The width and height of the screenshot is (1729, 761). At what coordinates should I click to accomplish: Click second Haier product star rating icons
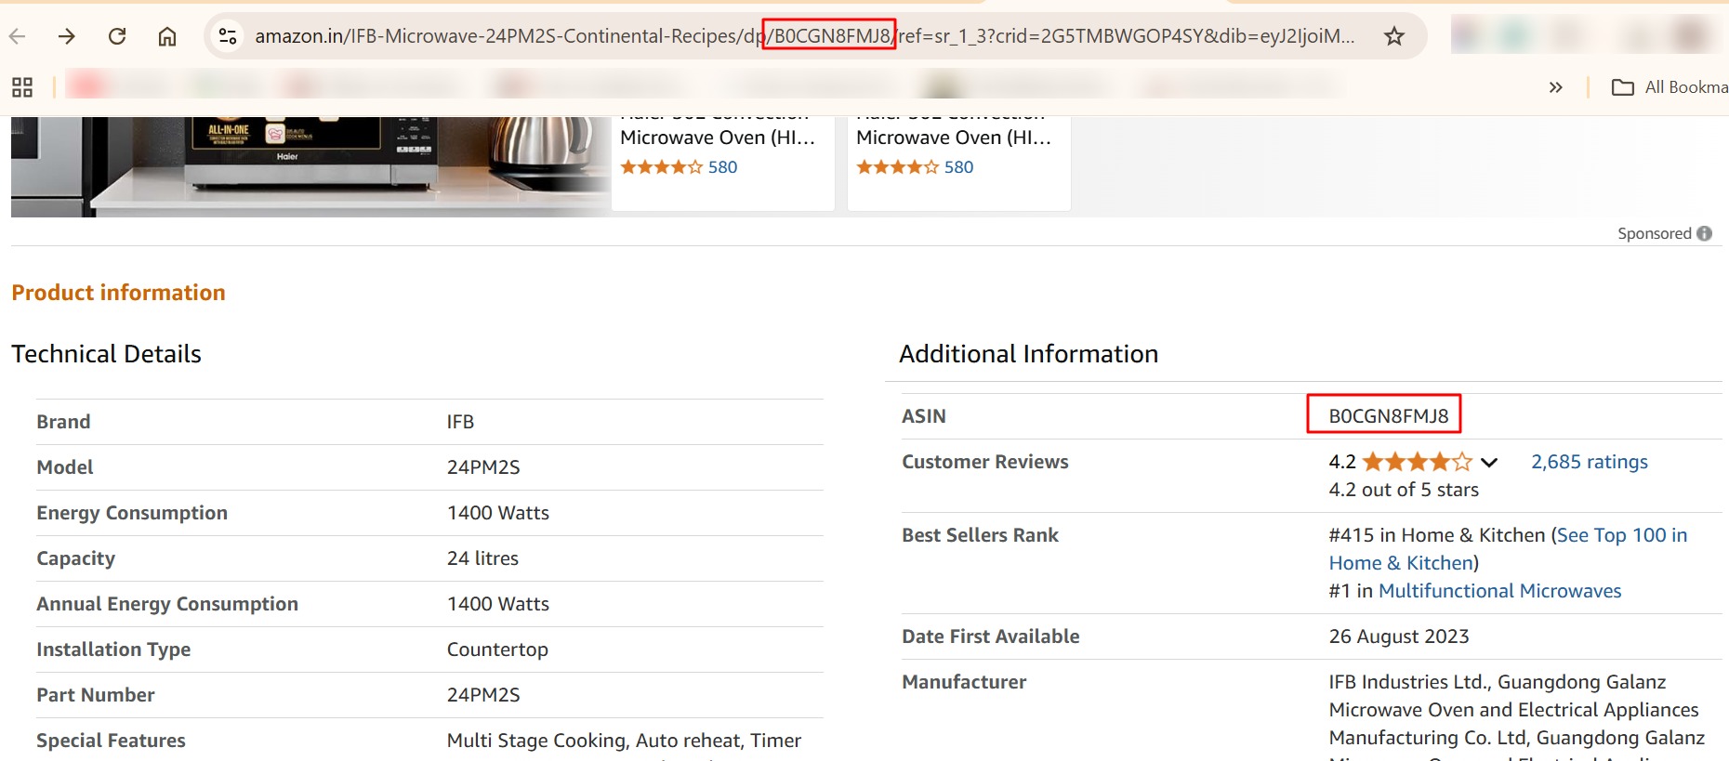click(x=898, y=167)
